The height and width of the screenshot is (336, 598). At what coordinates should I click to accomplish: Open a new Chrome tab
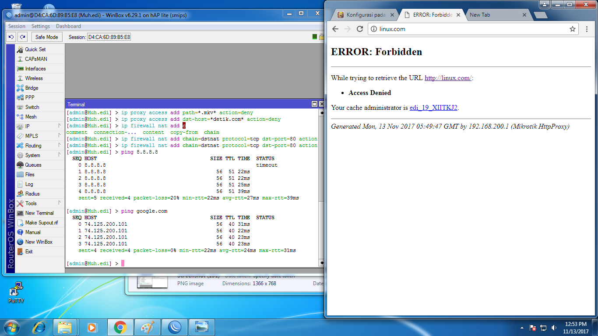pos(540,15)
